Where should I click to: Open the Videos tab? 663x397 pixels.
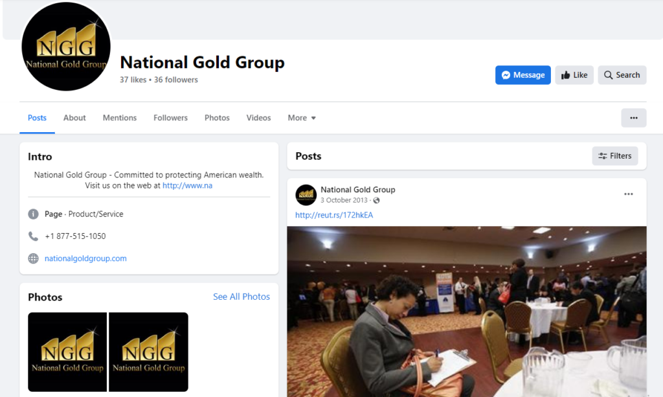click(258, 118)
